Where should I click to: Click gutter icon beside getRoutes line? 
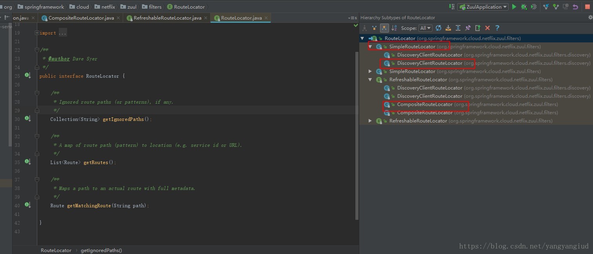click(27, 161)
